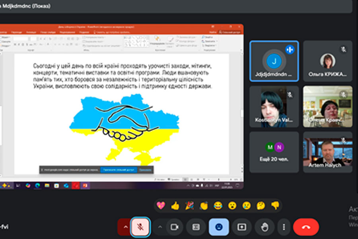Send the thumbs up reaction
358x239 pixels.
[175, 206]
